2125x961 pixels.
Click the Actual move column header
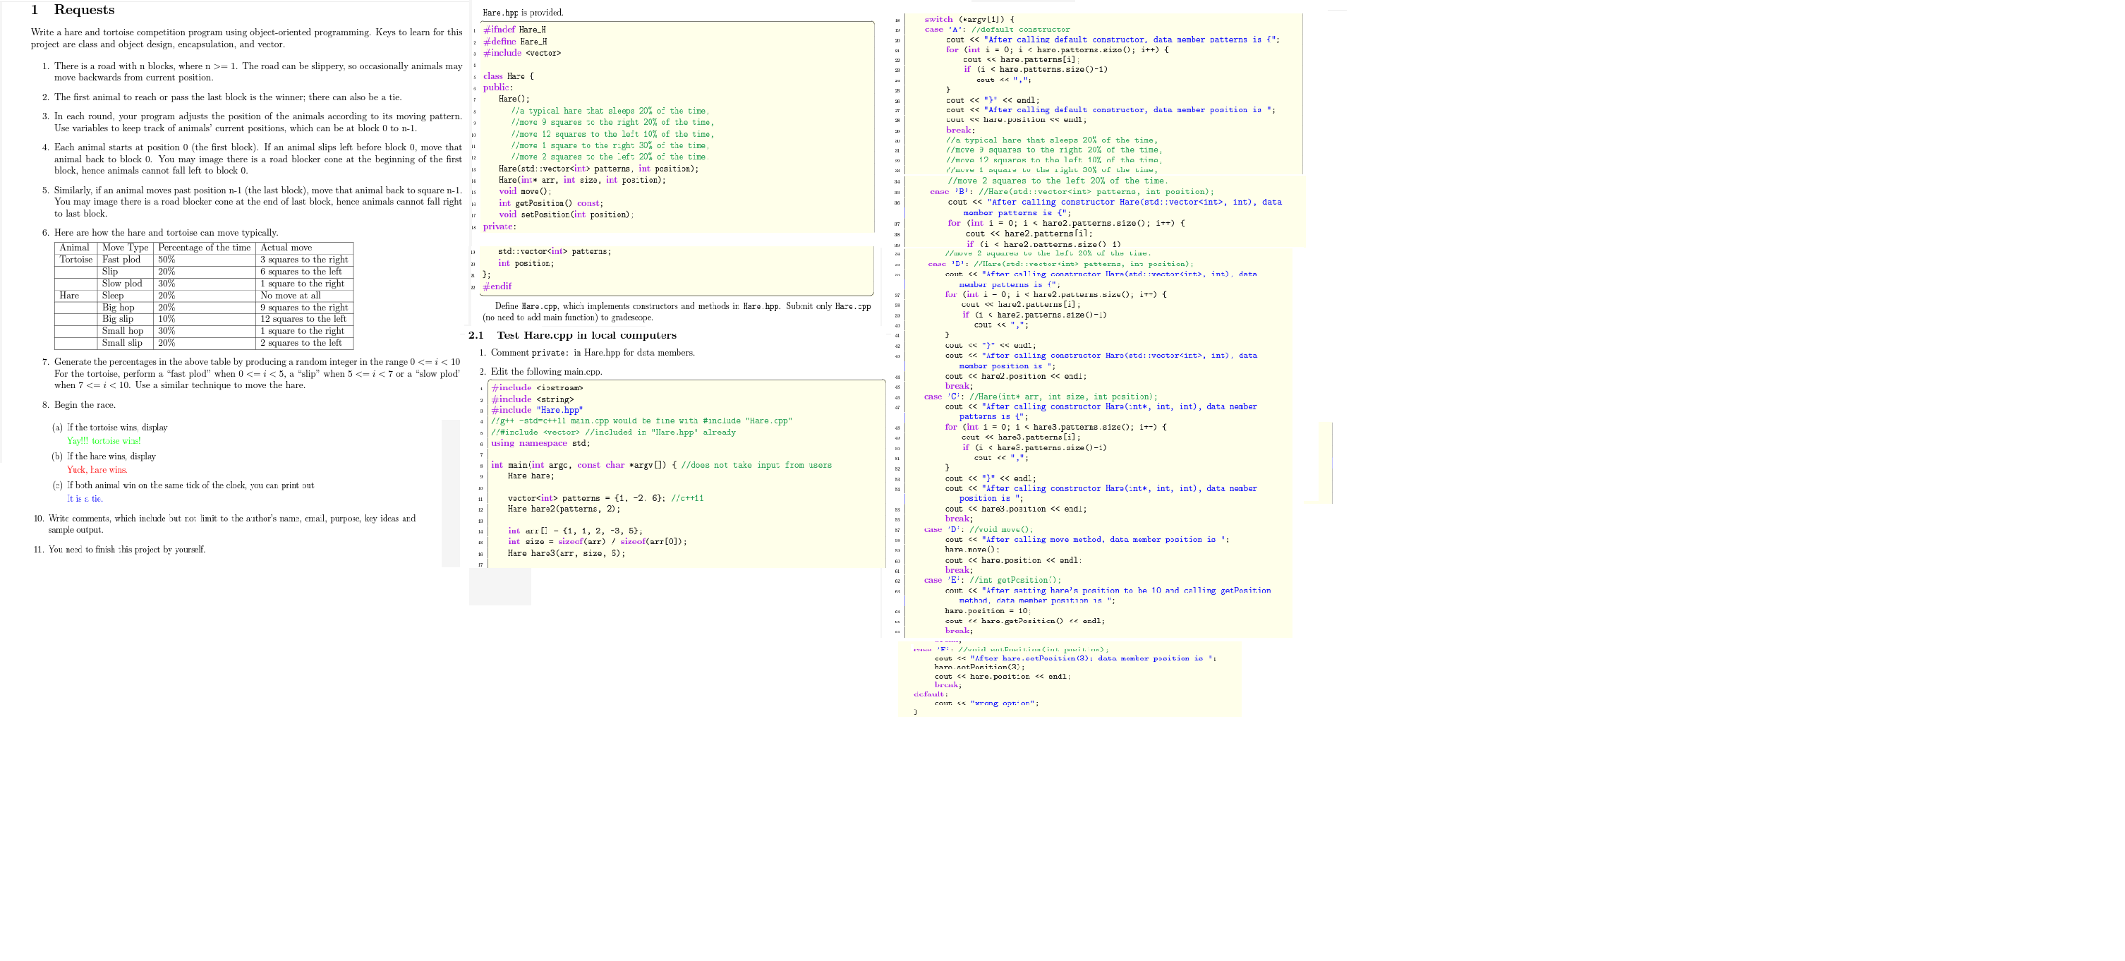(x=286, y=247)
